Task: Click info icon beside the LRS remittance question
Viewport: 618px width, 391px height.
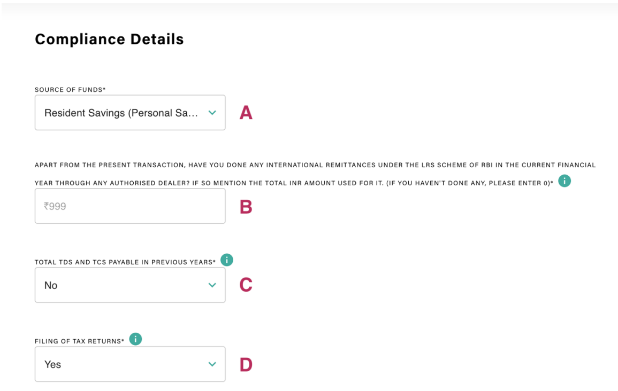Action: pyautogui.click(x=564, y=181)
